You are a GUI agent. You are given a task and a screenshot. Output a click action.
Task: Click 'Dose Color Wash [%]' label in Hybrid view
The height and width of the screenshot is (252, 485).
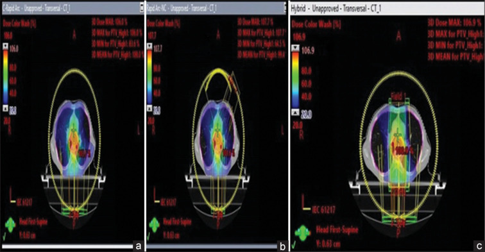pyautogui.click(x=316, y=25)
